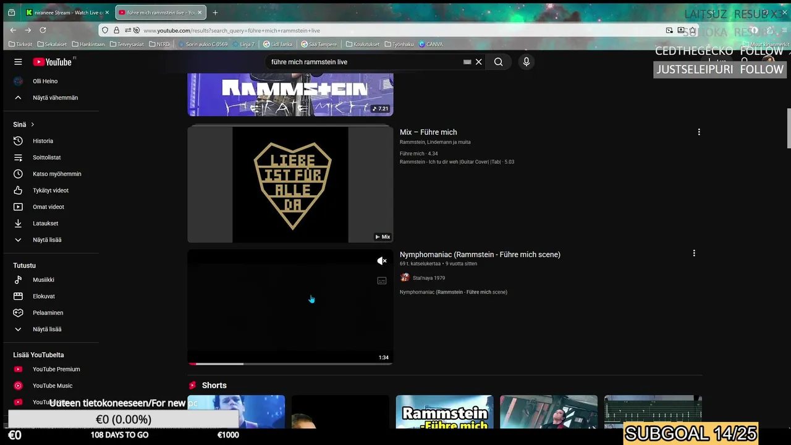791x445 pixels.
Task: Open Sorin aukio C 0569 bookmark
Action: (x=203, y=44)
